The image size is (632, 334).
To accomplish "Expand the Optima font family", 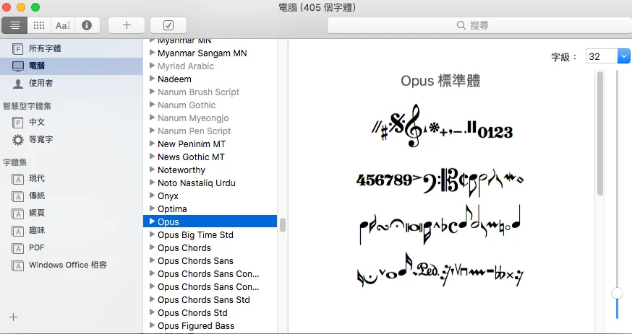I will pyautogui.click(x=152, y=208).
